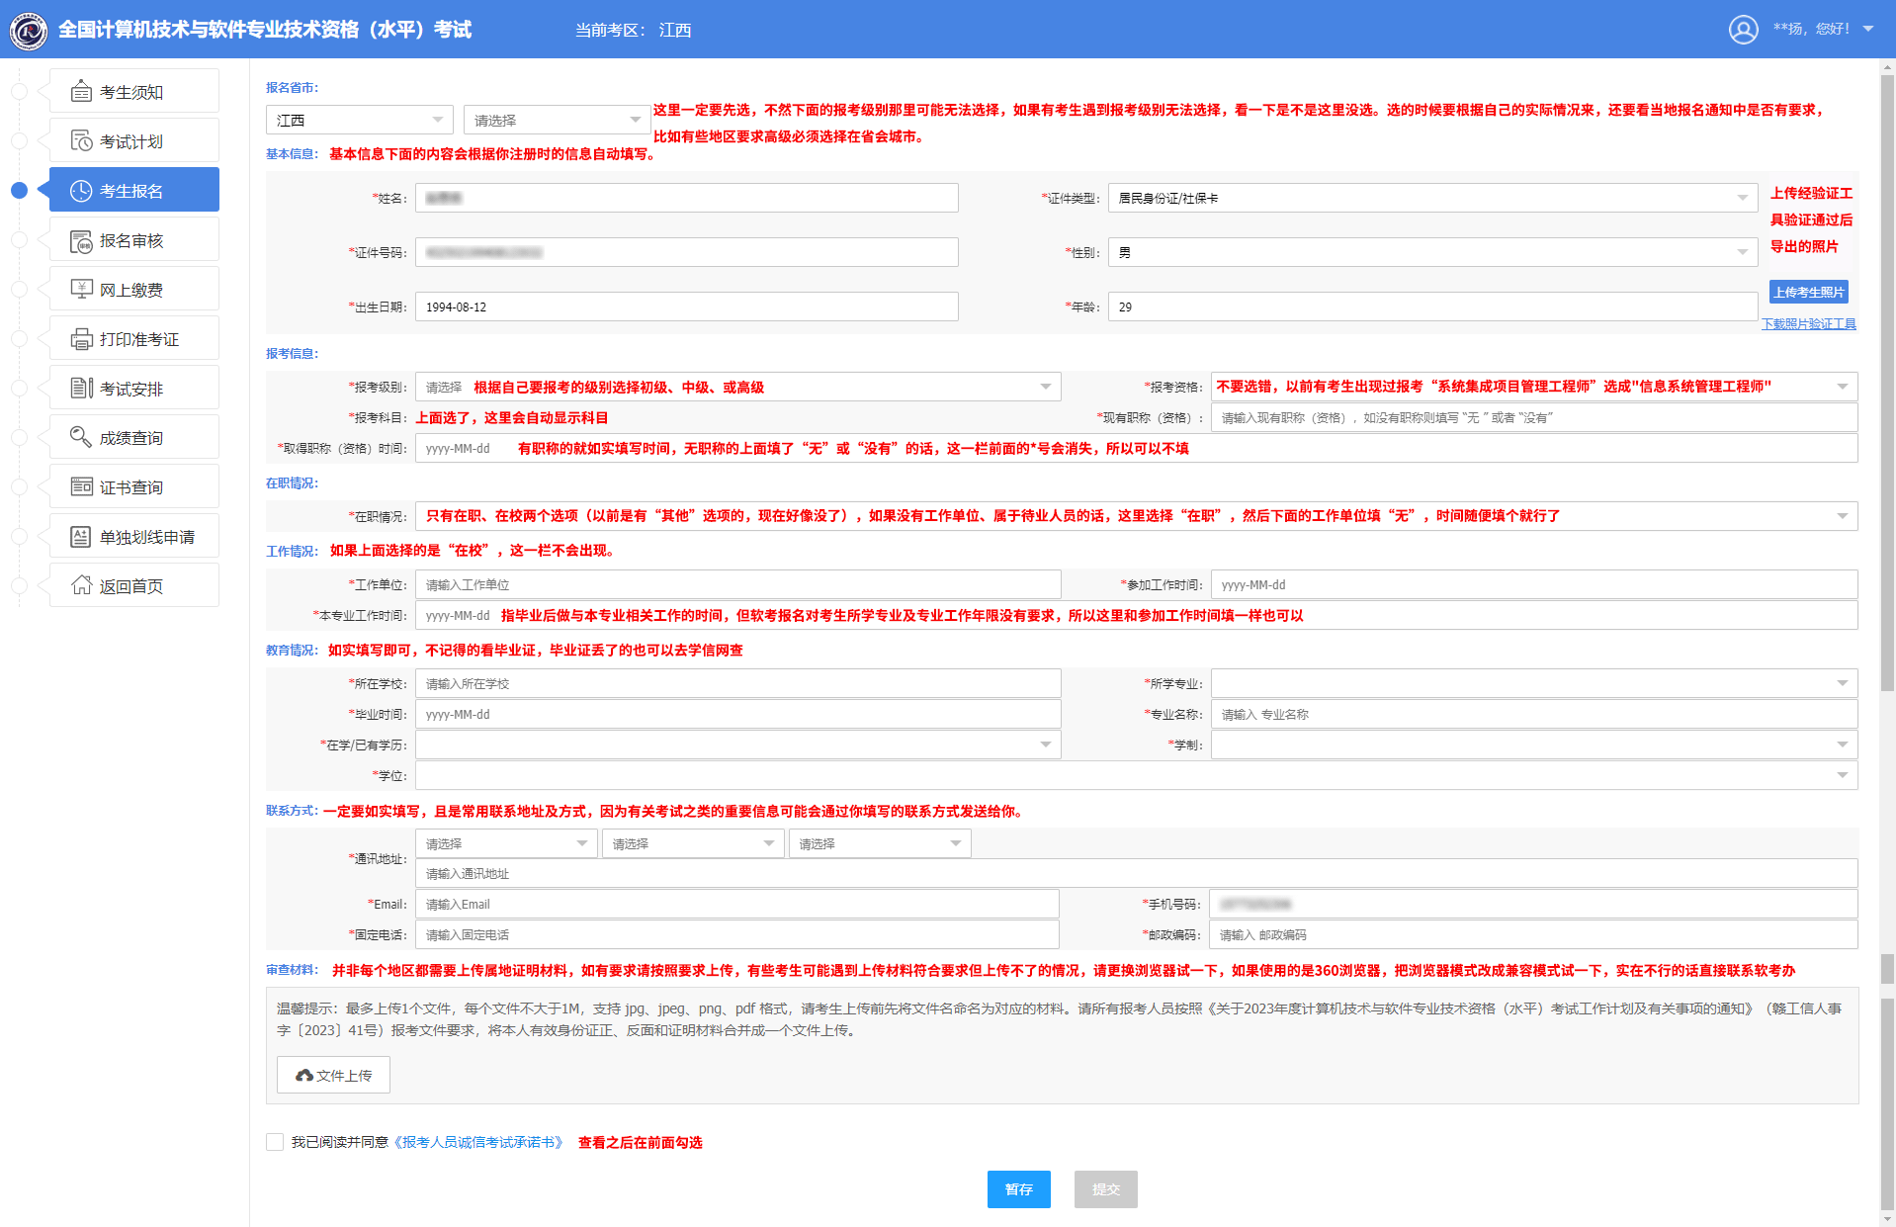
Task: Check the 我已阅读并同意 agreement checkbox
Action: [275, 1142]
